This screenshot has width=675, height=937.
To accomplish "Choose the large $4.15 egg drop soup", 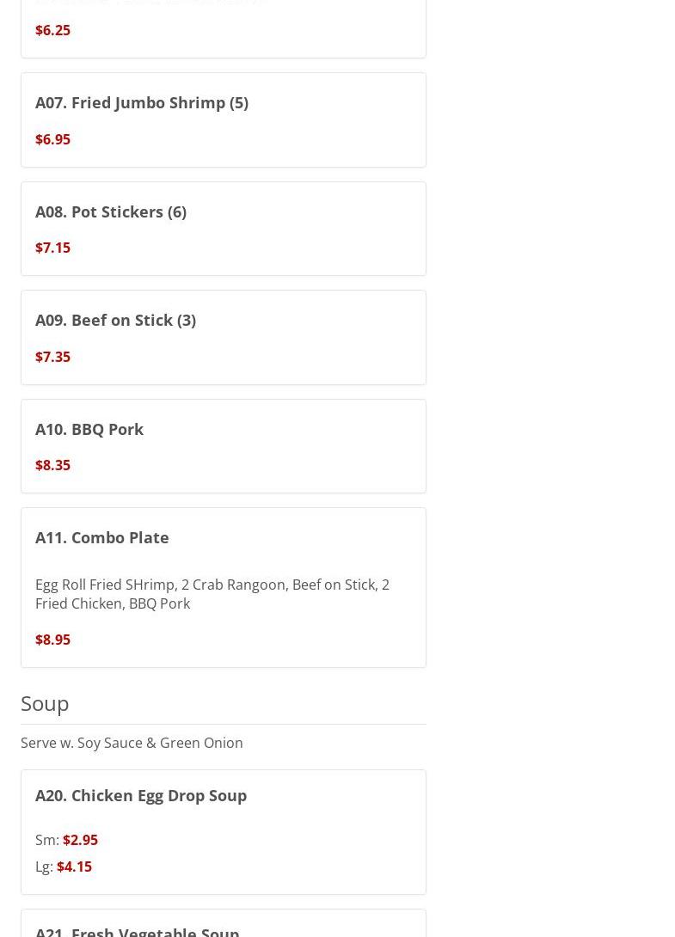I will [x=74, y=867].
